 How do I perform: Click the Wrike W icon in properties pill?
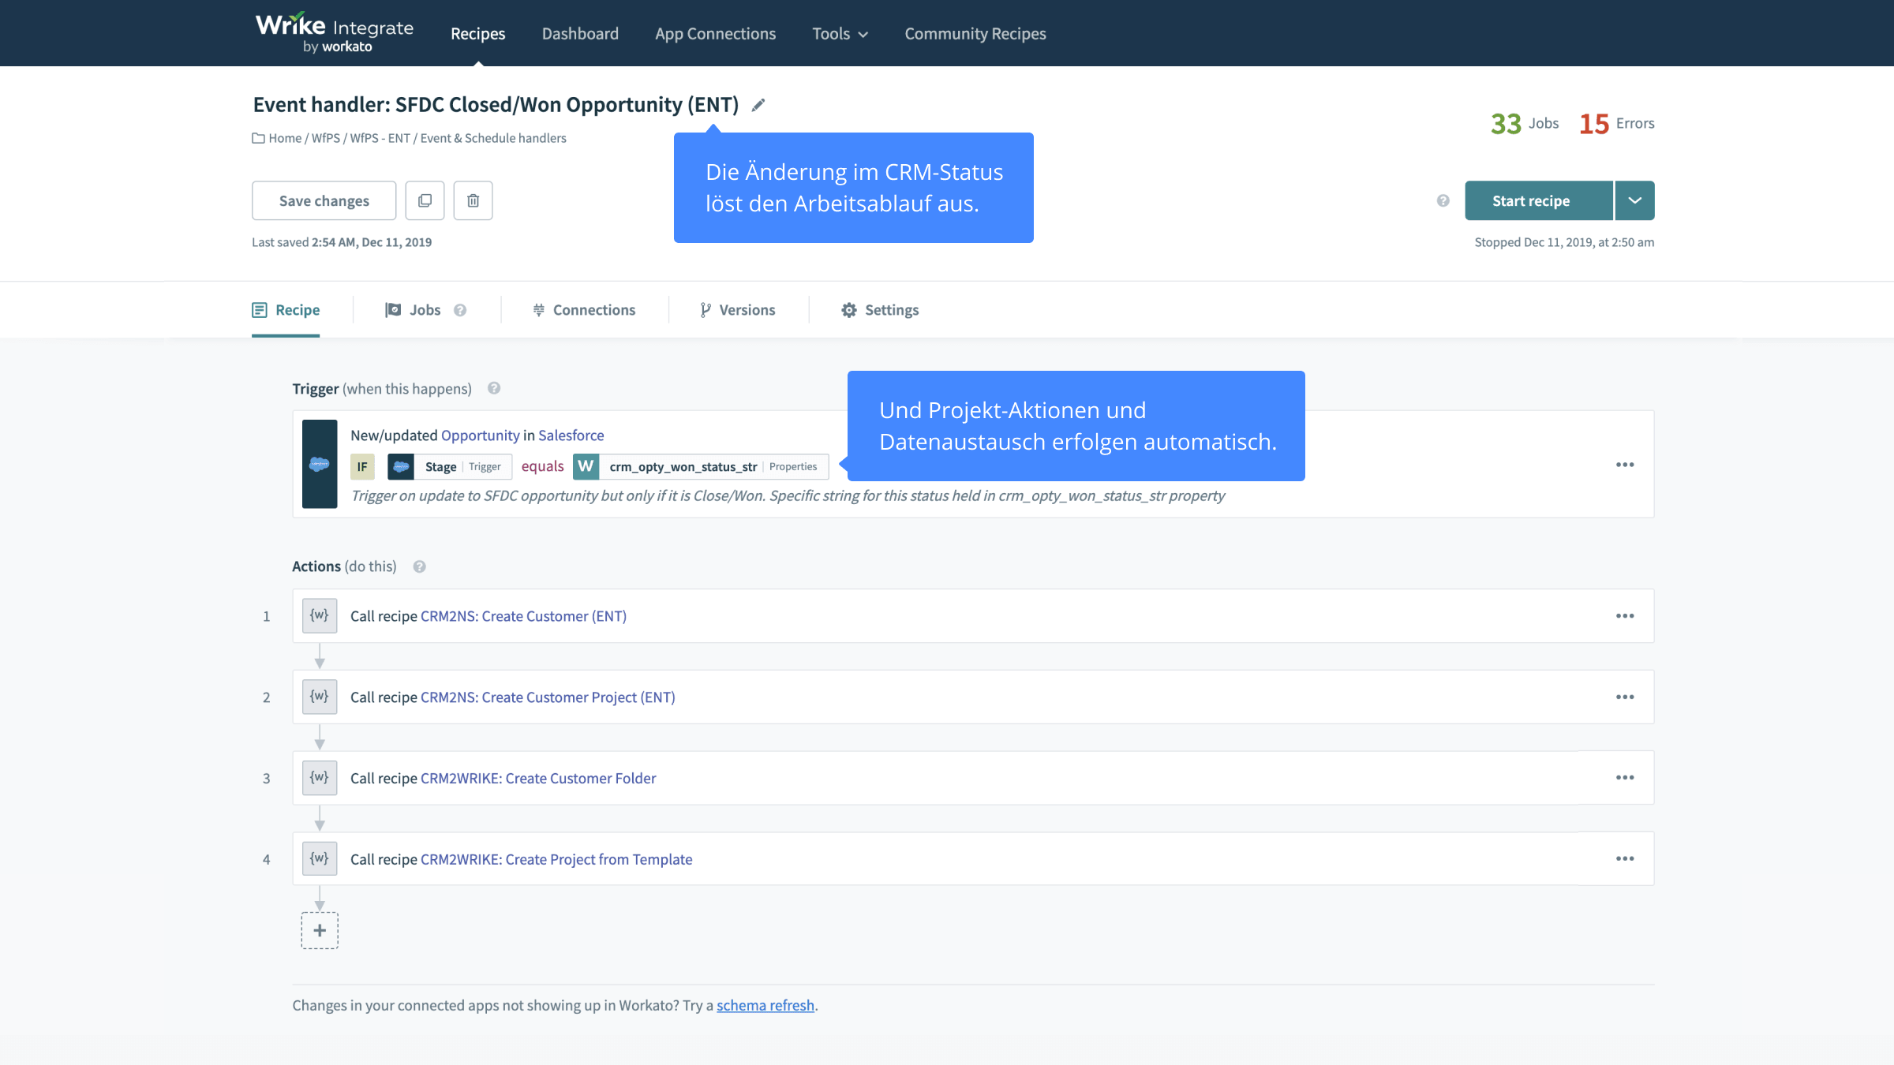coord(586,466)
